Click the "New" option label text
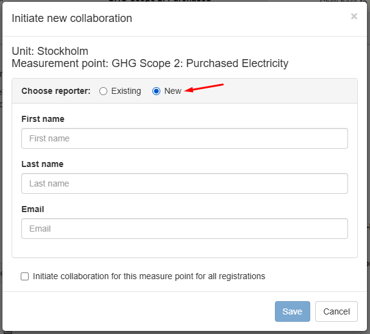 pyautogui.click(x=173, y=91)
